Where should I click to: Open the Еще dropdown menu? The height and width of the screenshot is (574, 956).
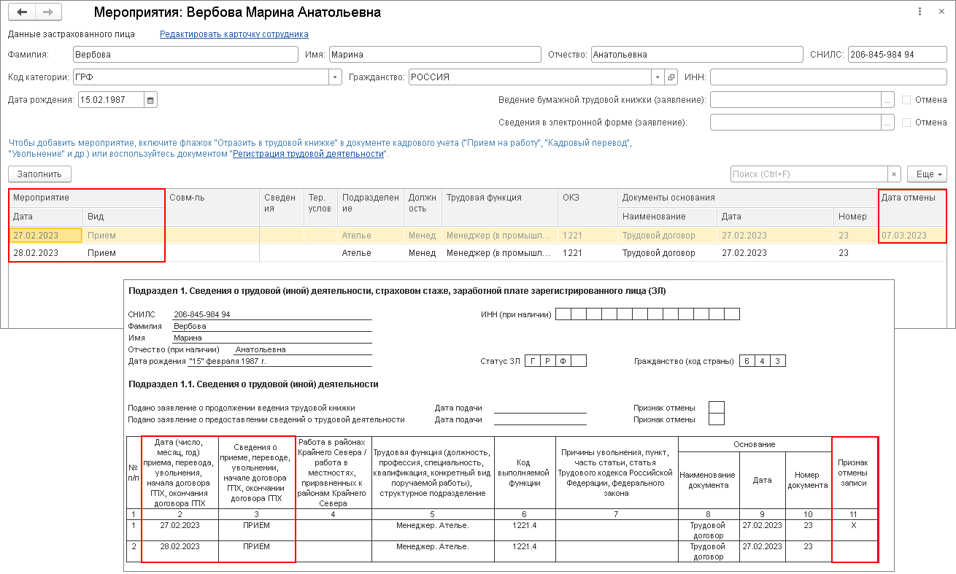tap(927, 174)
